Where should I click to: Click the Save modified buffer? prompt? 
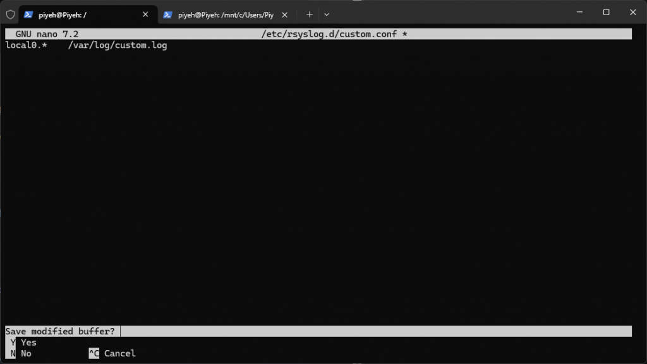(x=60, y=331)
